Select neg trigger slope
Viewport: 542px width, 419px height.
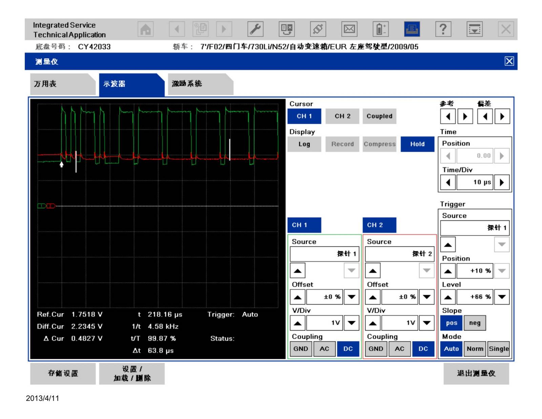(x=475, y=323)
